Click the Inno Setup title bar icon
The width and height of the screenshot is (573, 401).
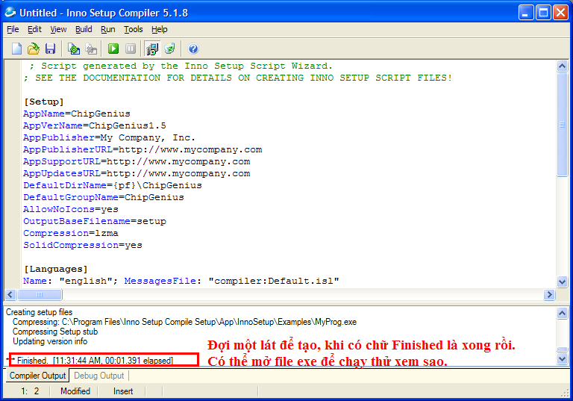click(x=10, y=13)
